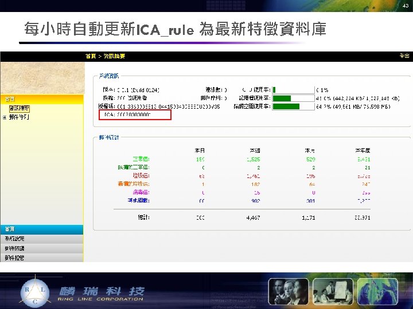Image resolution: width=413 pixels, height=309 pixels.
Task: Open 郵件佇列 item in the left sidebar
Action: 19,117
